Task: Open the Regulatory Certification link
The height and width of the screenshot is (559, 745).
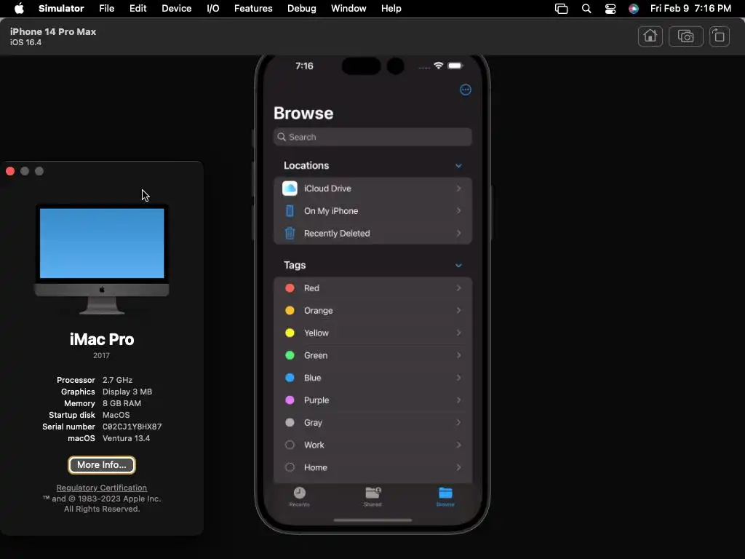Action: (102, 488)
